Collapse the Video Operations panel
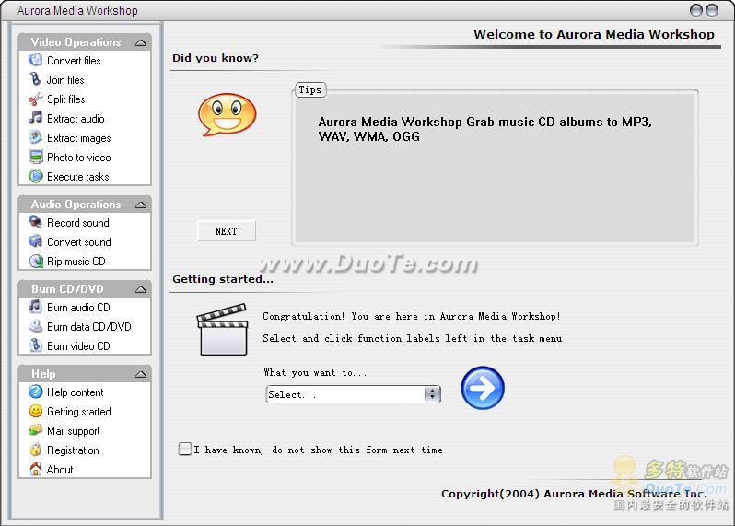 point(141,42)
